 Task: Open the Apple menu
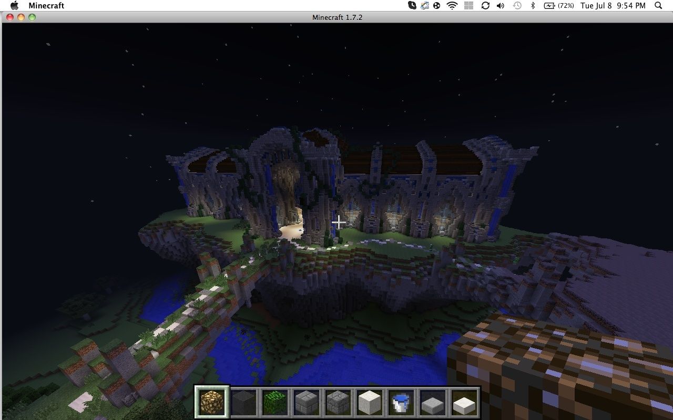tap(14, 5)
